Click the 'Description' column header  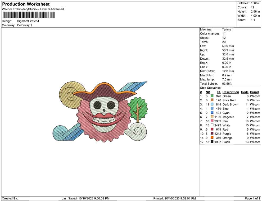pyautogui.click(x=231, y=92)
